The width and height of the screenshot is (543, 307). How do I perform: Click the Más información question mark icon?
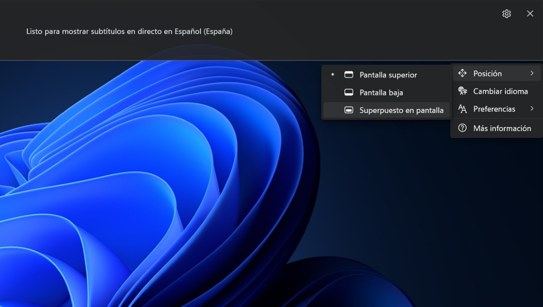(x=462, y=128)
